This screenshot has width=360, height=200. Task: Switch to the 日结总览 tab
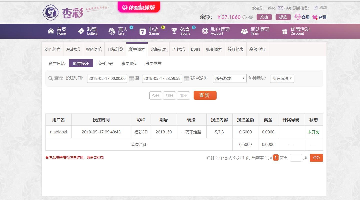tap(115, 49)
